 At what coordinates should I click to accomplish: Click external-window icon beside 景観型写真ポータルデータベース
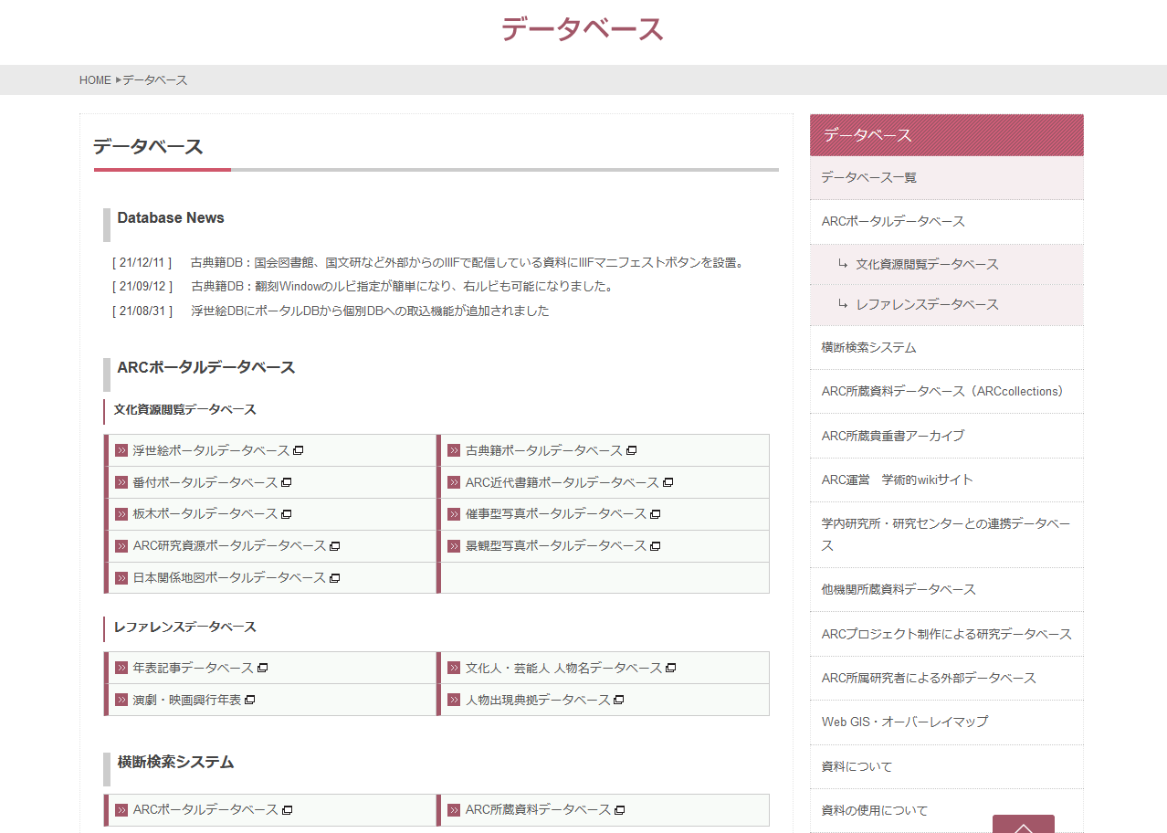[x=656, y=546]
